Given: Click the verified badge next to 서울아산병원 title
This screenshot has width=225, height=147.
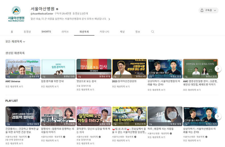Looking at the screenshot, I should [57, 9].
